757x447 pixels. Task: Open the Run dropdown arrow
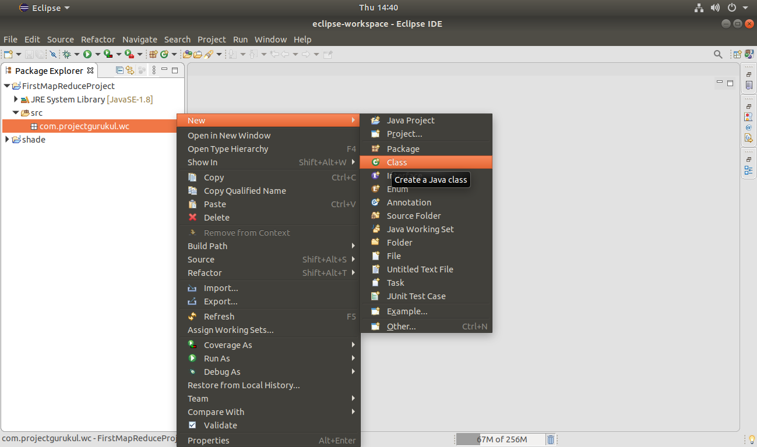pos(97,54)
